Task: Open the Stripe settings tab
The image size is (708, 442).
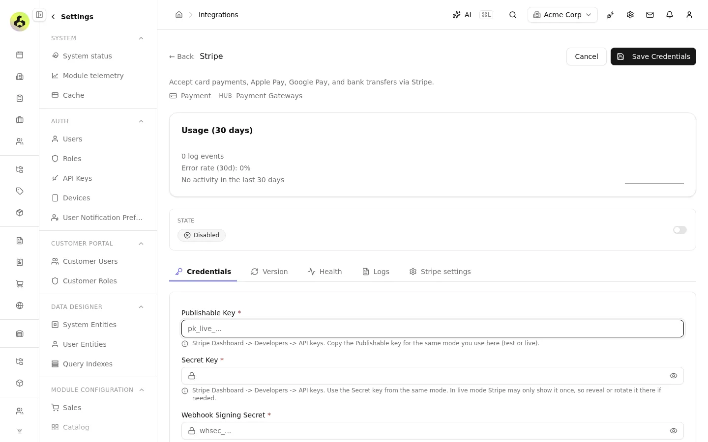Action: [x=440, y=272]
